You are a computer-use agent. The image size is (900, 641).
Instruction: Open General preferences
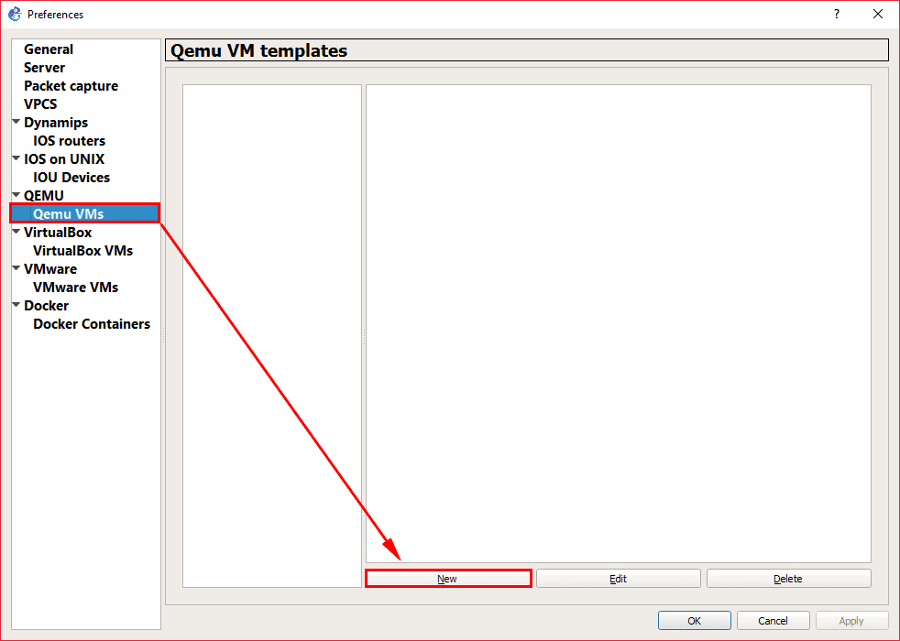pyautogui.click(x=49, y=49)
